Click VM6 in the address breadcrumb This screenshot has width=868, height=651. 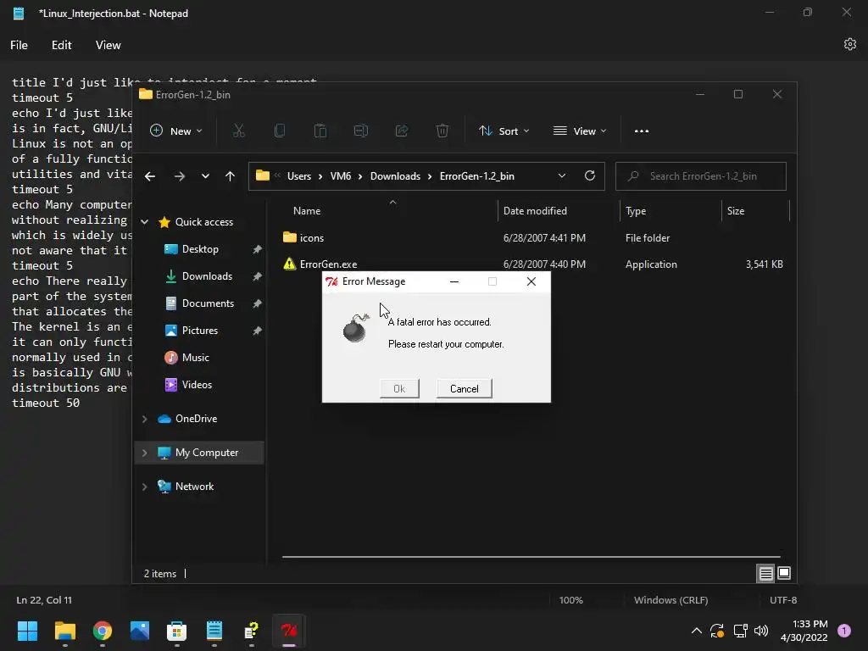(341, 176)
